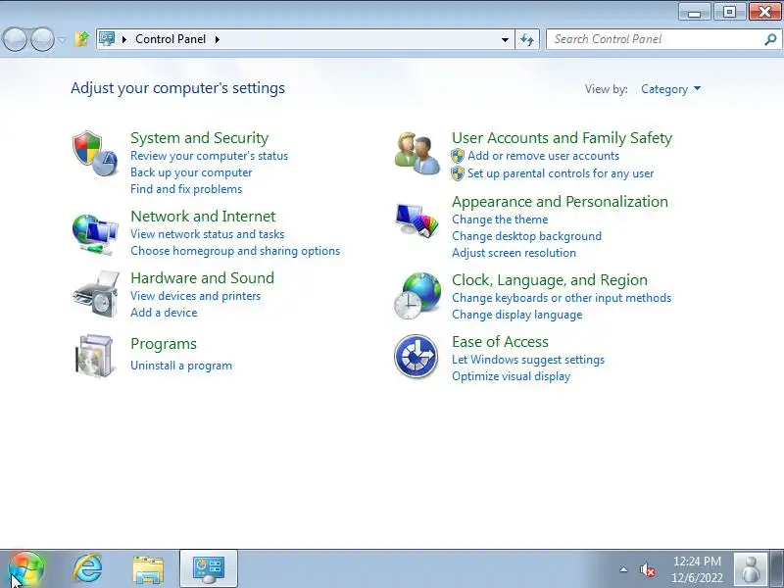The image size is (784, 588).
Task: Click Add or remove user accounts
Action: (543, 156)
